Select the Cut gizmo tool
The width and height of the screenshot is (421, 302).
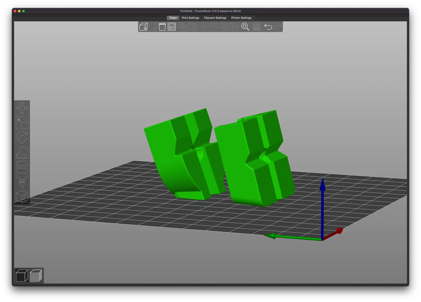pos(22,167)
